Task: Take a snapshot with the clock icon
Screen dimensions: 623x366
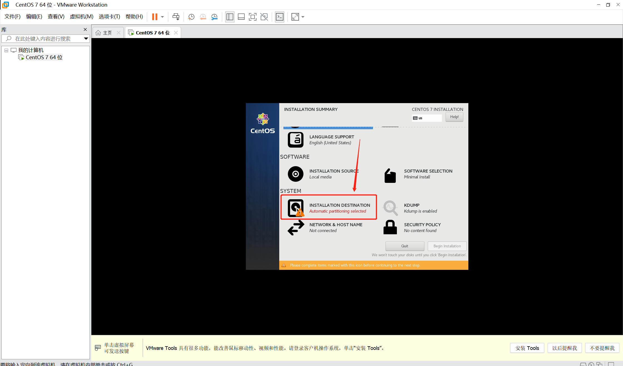Action: pyautogui.click(x=191, y=17)
